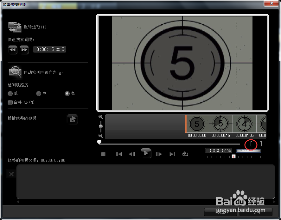This screenshot has width=281, height=220.
Task: Select the 高 detection sensitivity radio button
Action: click(67, 93)
